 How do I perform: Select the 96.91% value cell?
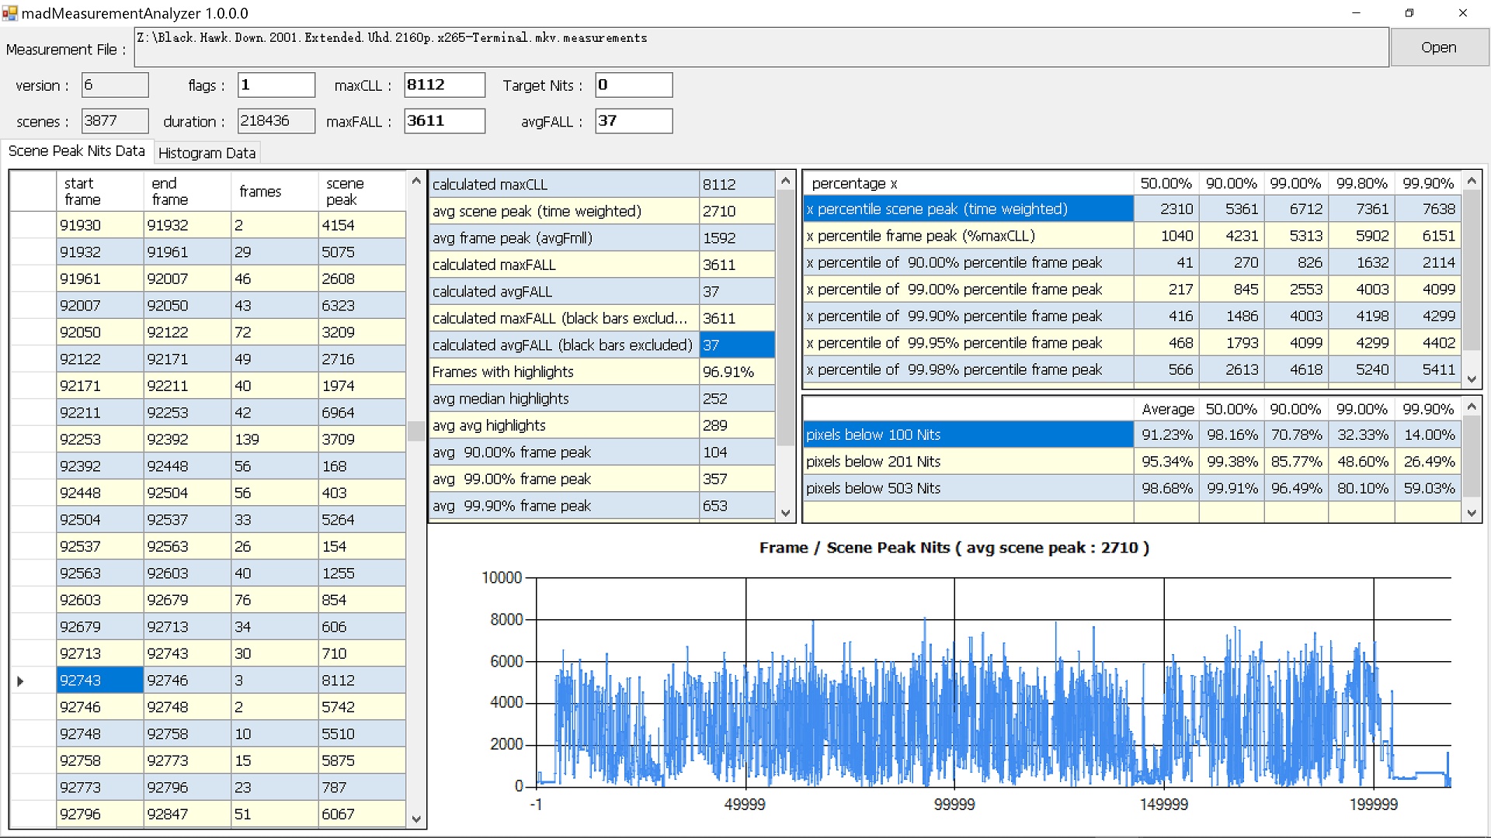[x=737, y=372]
